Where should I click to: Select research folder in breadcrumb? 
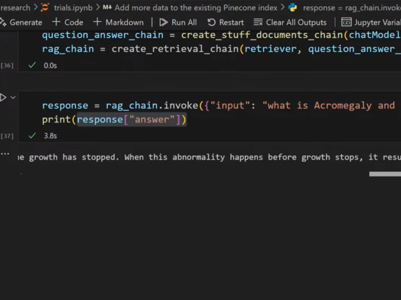(x=15, y=8)
